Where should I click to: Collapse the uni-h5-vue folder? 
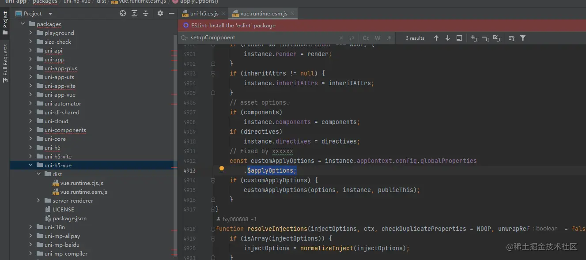(x=30, y=165)
